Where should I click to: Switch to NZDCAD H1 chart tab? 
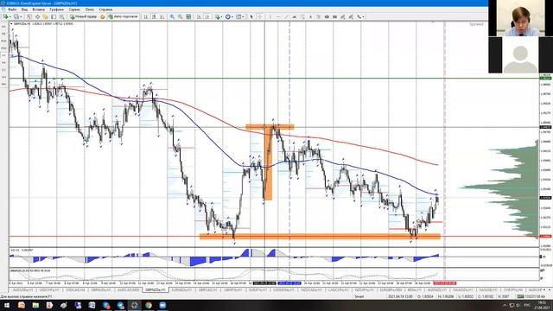pos(312,290)
